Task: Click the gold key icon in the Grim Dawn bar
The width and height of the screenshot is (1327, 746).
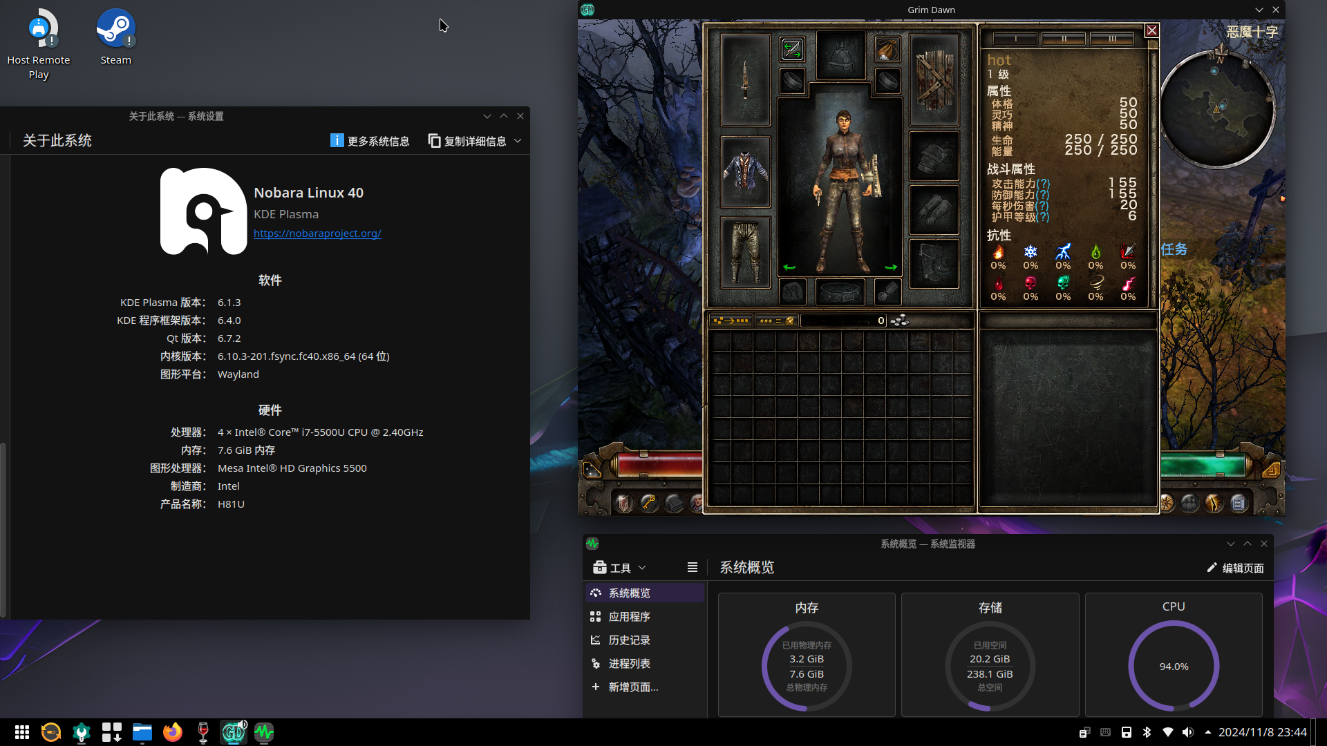Action: 648,503
